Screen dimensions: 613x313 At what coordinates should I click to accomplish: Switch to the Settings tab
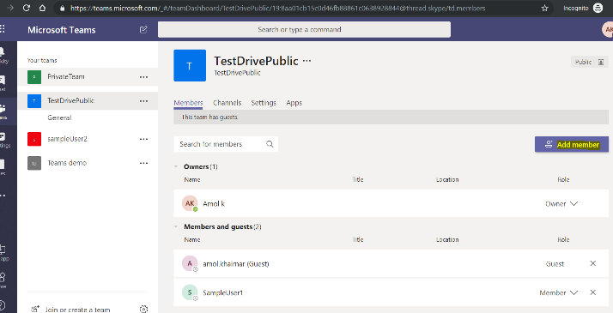(264, 103)
